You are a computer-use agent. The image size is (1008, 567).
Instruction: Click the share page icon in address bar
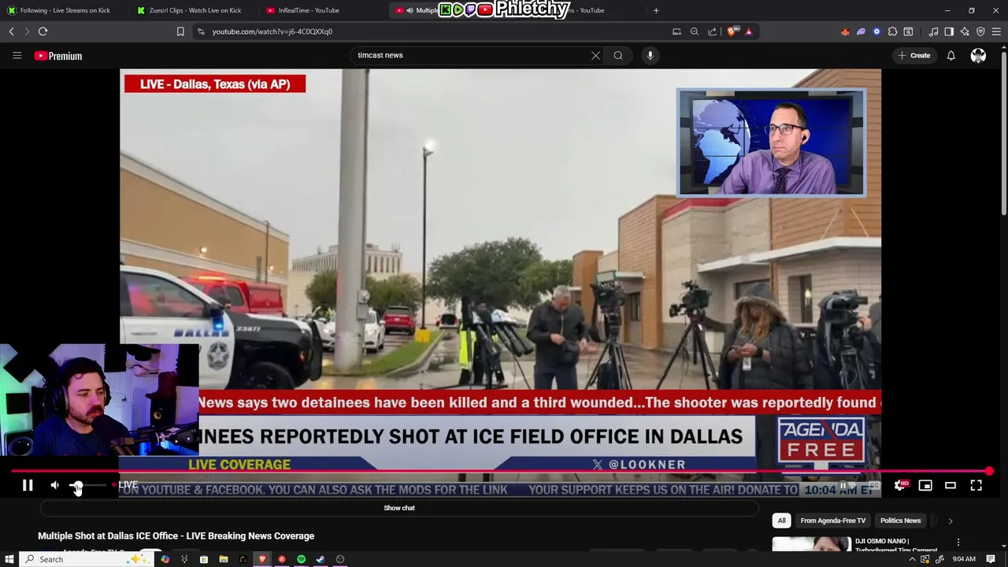click(x=712, y=31)
